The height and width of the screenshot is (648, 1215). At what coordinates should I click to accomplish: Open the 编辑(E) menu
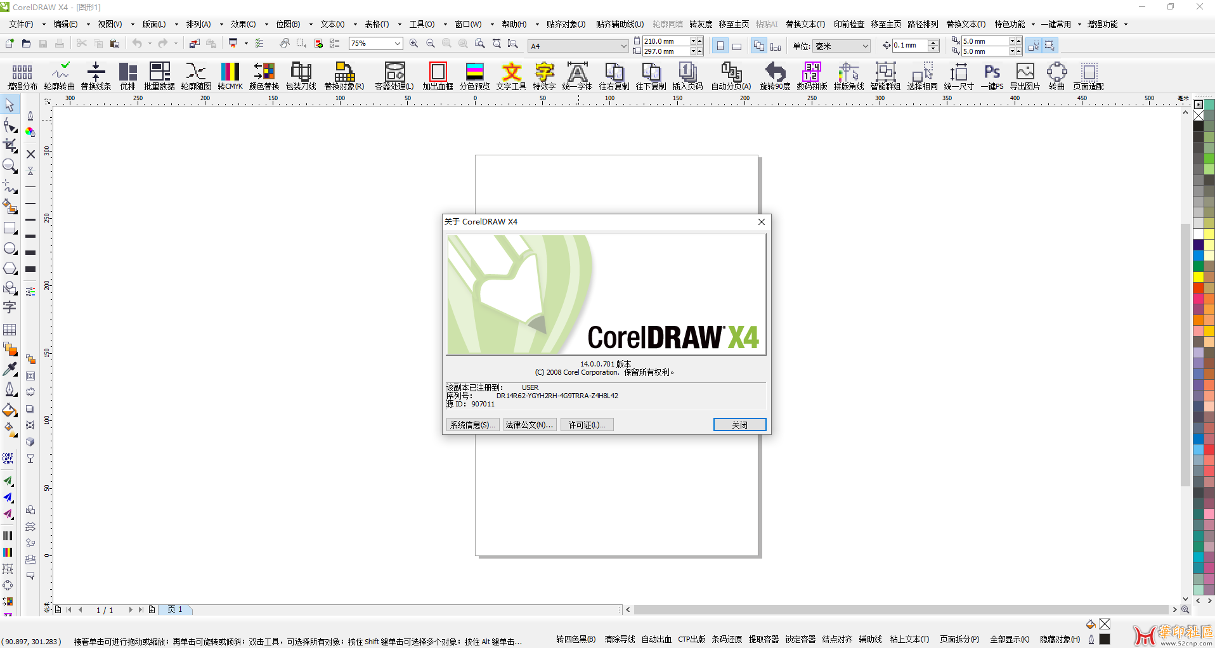point(65,24)
